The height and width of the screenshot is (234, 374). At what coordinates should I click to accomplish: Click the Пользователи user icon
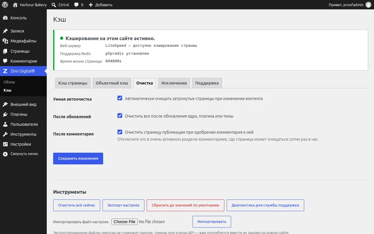tap(5, 124)
